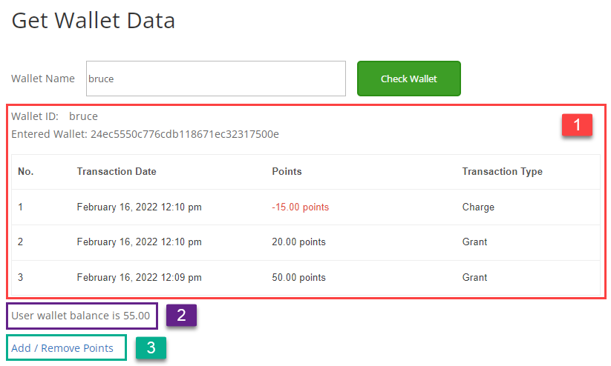Viewport: 611px width, 366px height.
Task: Focus the Wallet Name input field
Action: tap(216, 79)
